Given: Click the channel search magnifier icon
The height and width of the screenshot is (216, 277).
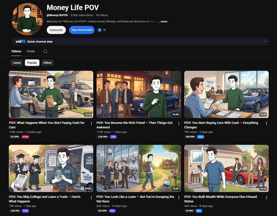Looking at the screenshot, I should (45, 51).
